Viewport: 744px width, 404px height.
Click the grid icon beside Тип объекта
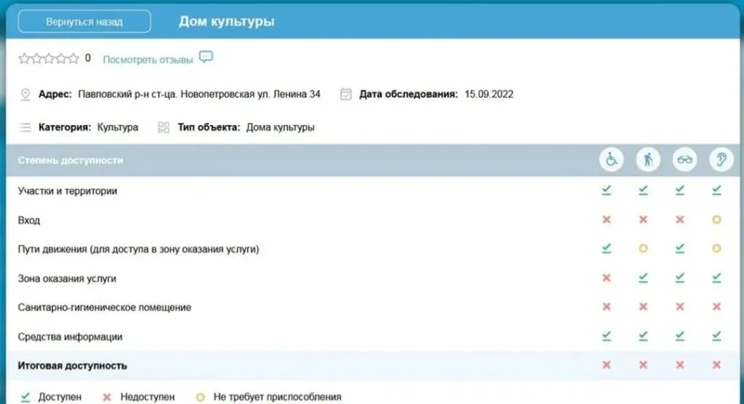click(163, 127)
